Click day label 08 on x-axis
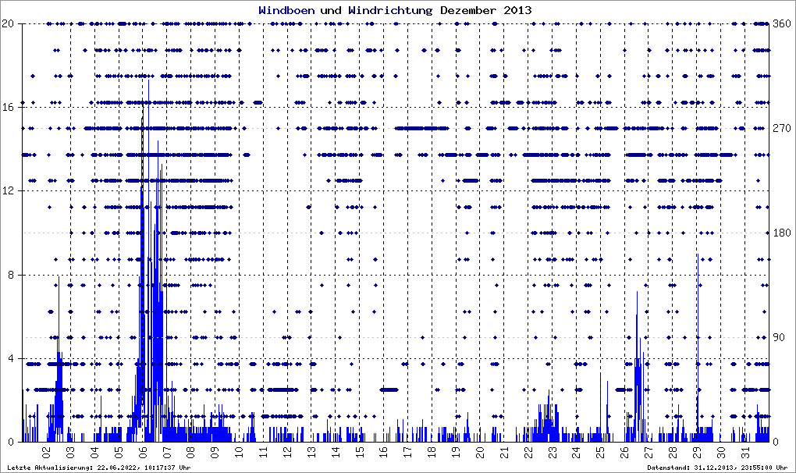 pos(191,452)
